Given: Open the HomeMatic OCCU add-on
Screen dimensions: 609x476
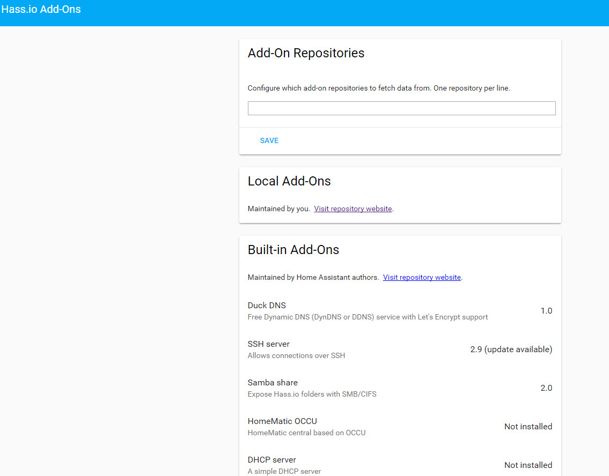Looking at the screenshot, I should tap(282, 421).
